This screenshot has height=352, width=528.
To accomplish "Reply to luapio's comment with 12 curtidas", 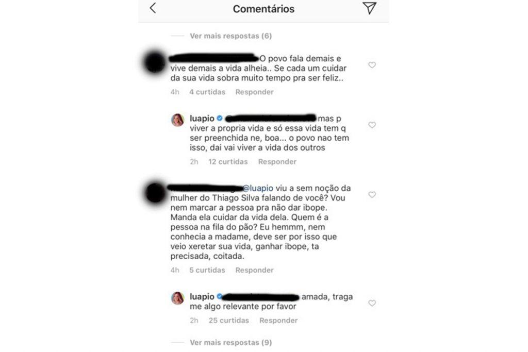I will point(277,161).
